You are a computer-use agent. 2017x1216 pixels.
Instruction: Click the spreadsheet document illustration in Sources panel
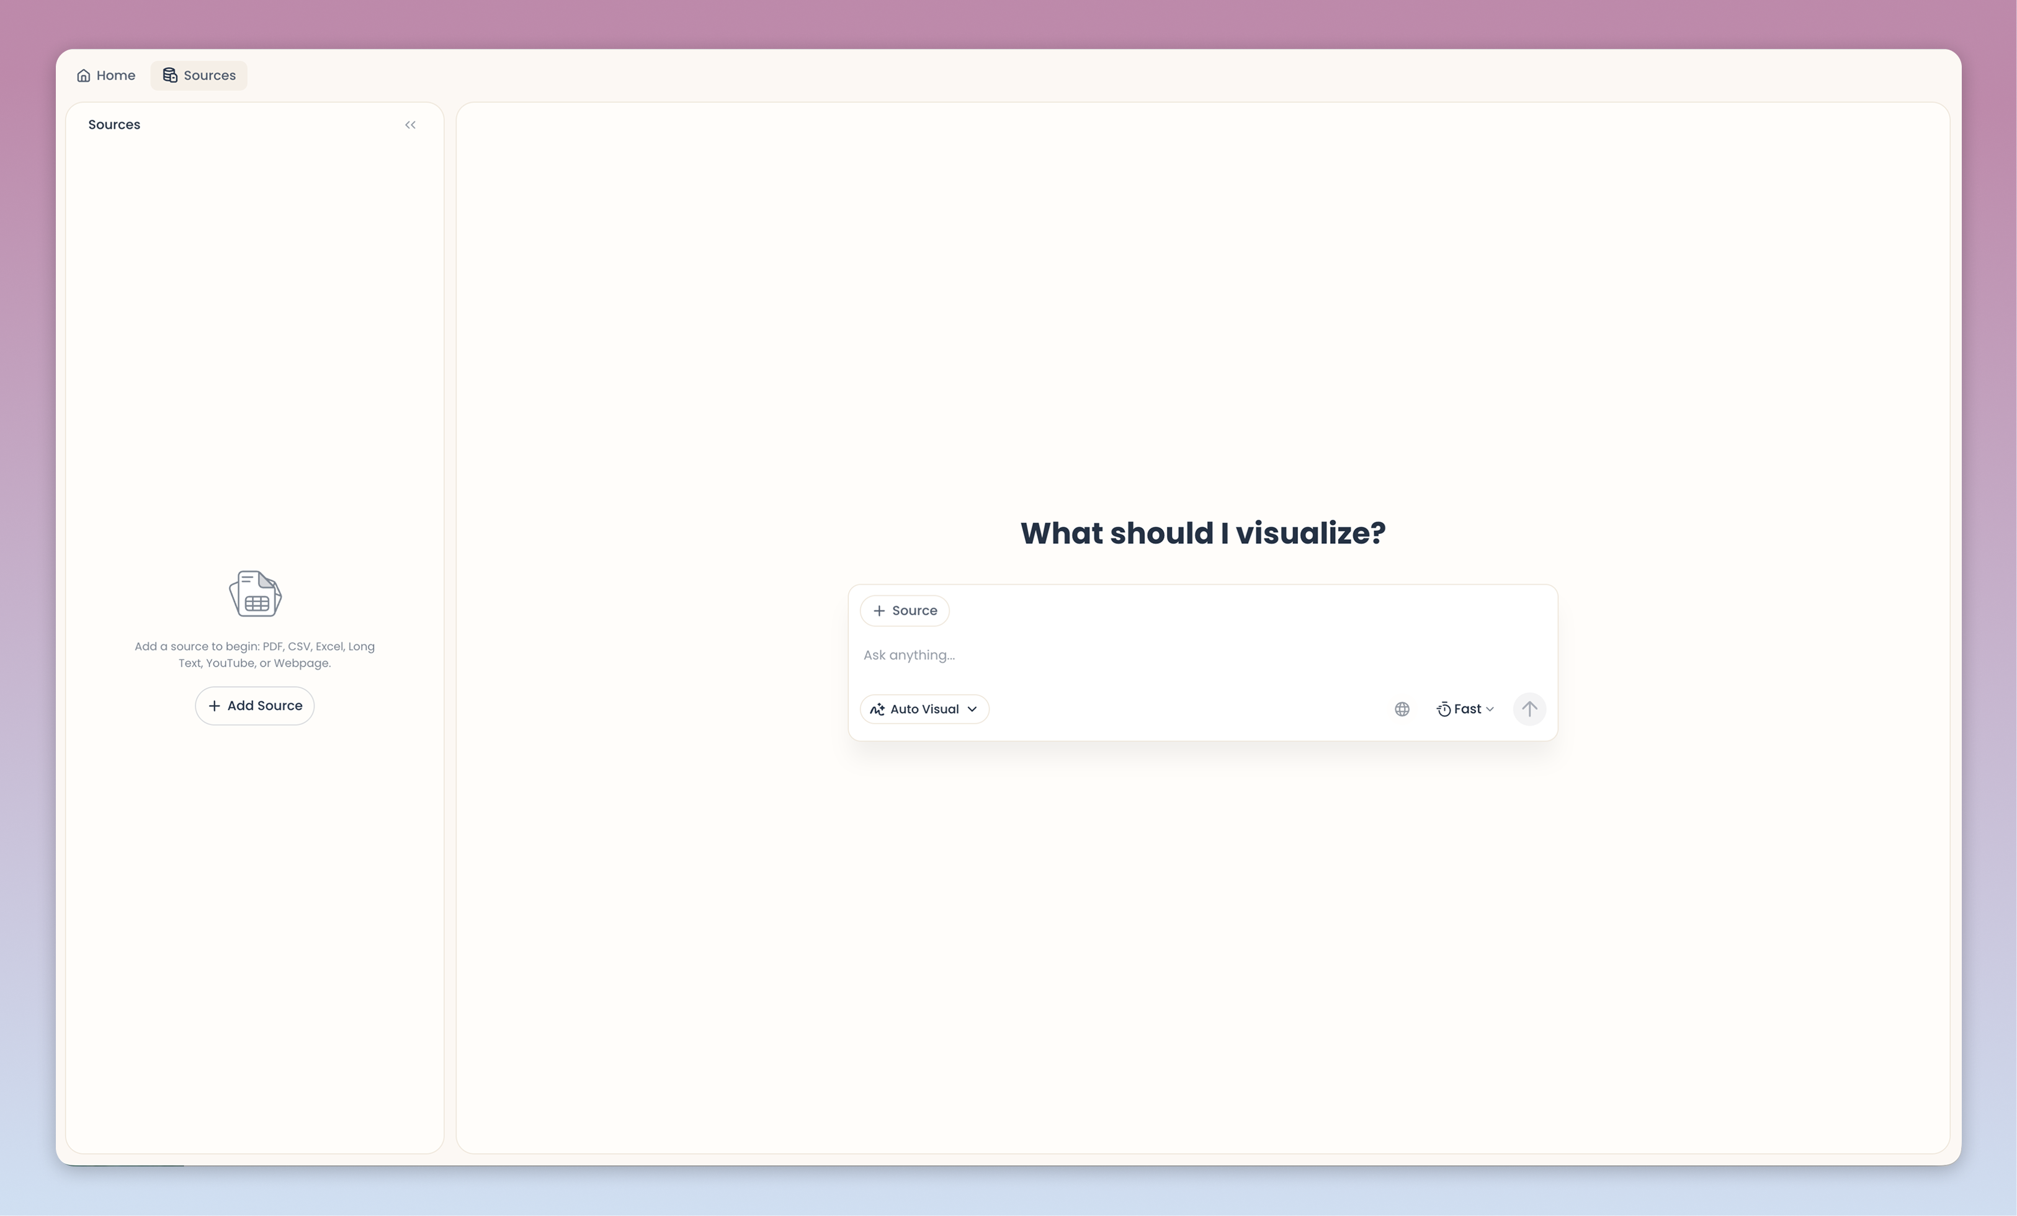[254, 592]
